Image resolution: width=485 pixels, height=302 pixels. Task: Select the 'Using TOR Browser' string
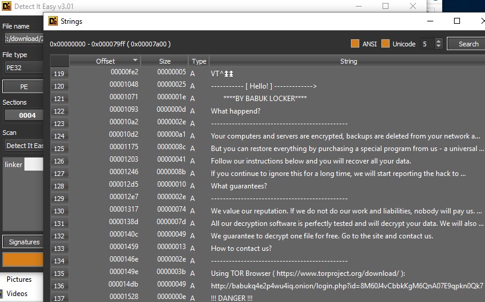point(308,273)
